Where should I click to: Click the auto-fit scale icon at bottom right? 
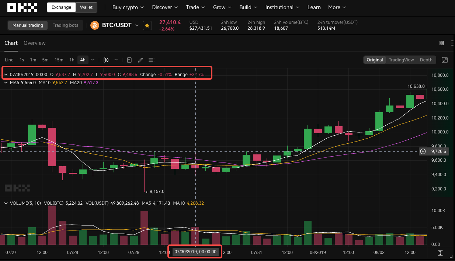pos(440,253)
